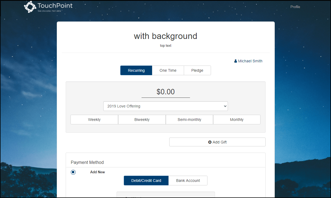Viewport: 331px width, 198px height.
Task: Click the 'top text' subtitle
Action: tap(166, 46)
